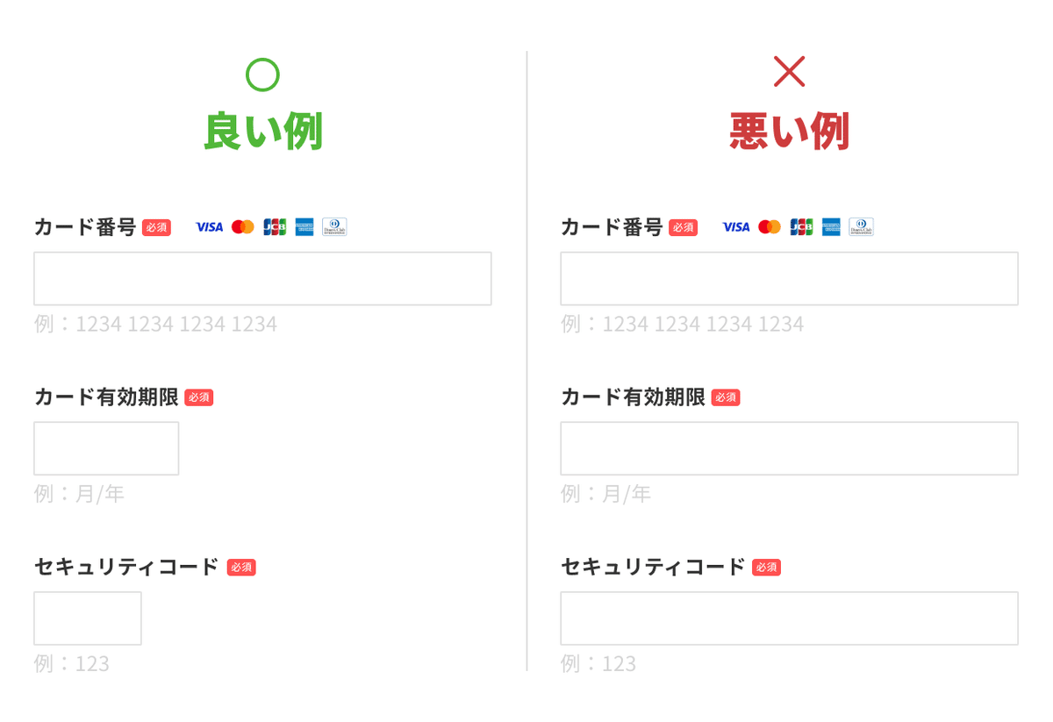This screenshot has height=722, width=1053.
Task: Click the red X mark above 悪い例
Action: coord(789,71)
